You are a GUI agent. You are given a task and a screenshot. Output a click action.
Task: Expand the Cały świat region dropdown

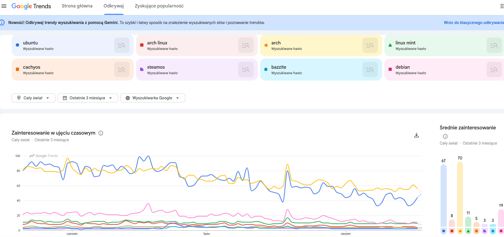(34, 98)
